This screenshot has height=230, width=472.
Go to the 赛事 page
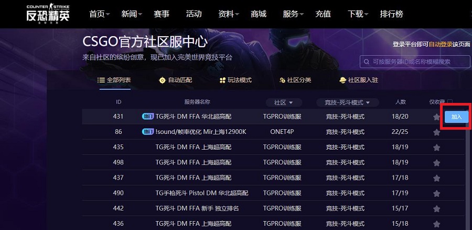tap(162, 14)
